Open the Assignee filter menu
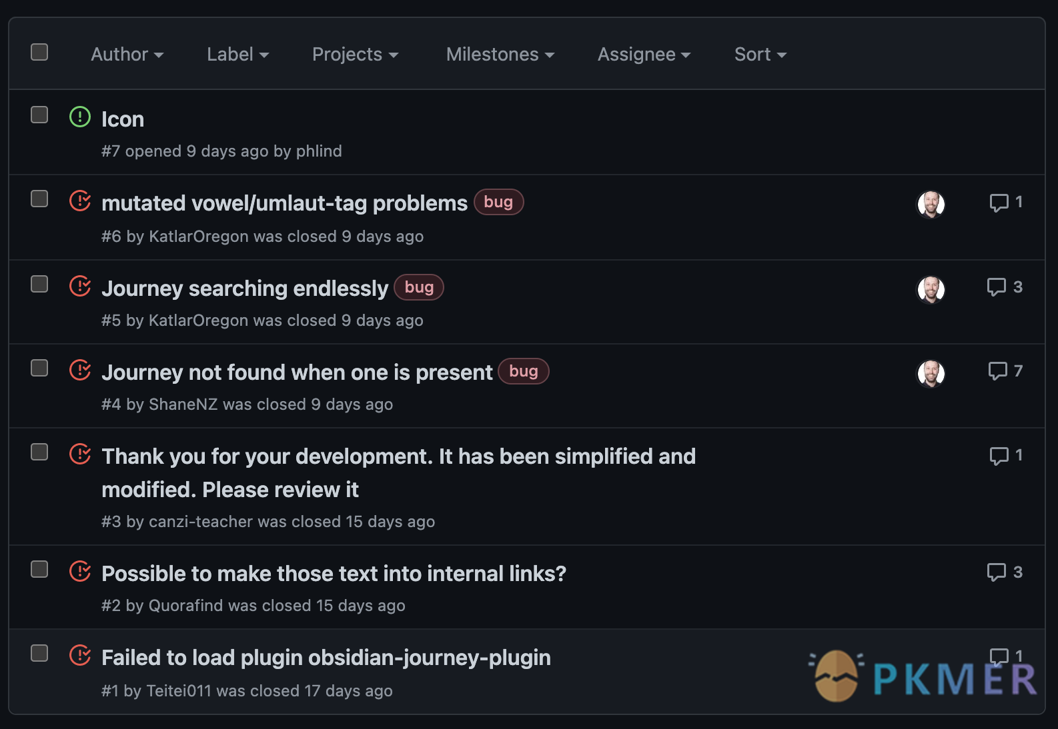Image resolution: width=1058 pixels, height=729 pixels. (x=643, y=55)
